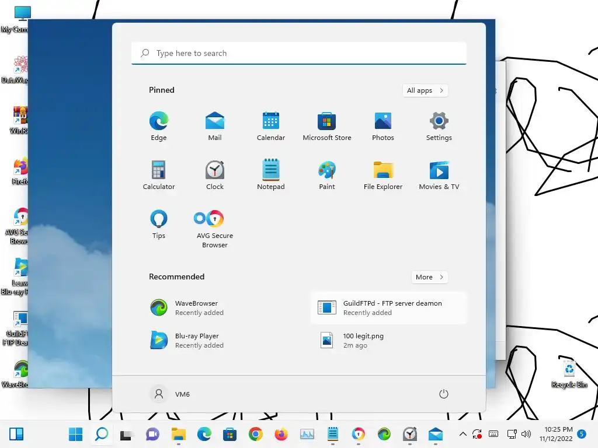Open GuildFTPd - FTP server deamon recommendation
Image resolution: width=598 pixels, height=448 pixels.
tap(388, 308)
